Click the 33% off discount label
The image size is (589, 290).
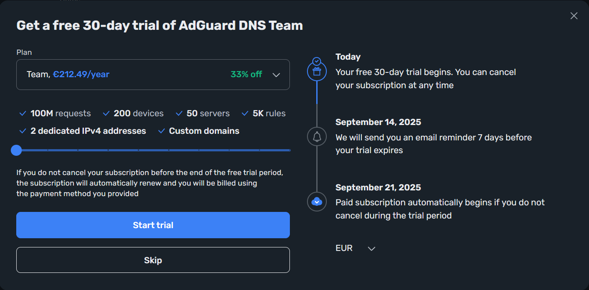pyautogui.click(x=246, y=75)
